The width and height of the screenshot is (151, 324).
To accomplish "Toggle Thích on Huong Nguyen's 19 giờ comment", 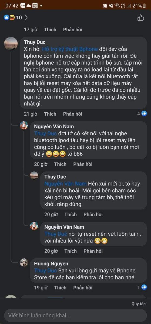I will [x=60, y=288].
